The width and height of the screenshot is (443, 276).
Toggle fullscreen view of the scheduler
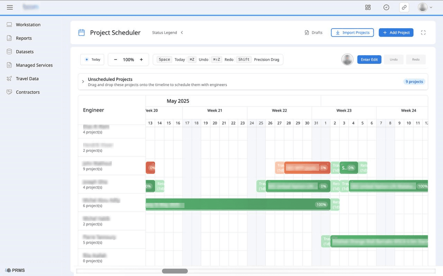tap(423, 32)
